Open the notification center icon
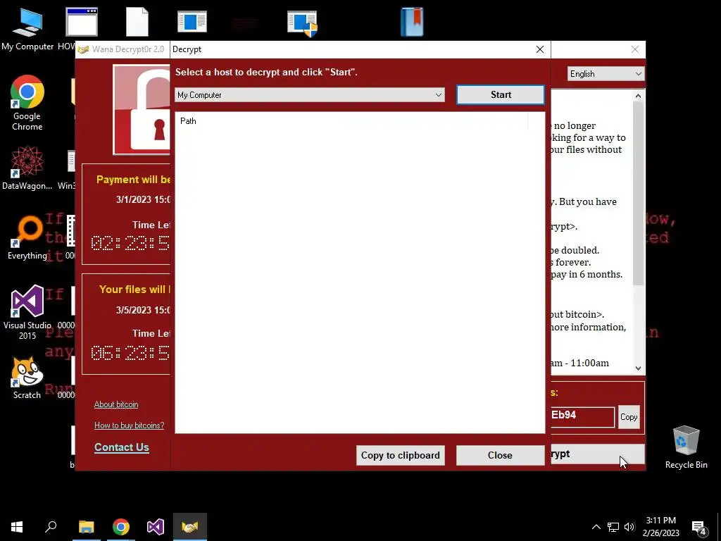The image size is (721, 541). pyautogui.click(x=699, y=528)
